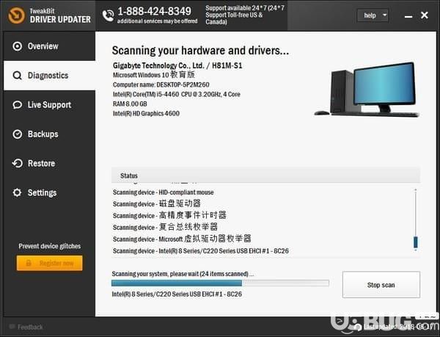The height and width of the screenshot is (337, 440).
Task: Click the Support available 24*7 text
Action: [245, 15]
